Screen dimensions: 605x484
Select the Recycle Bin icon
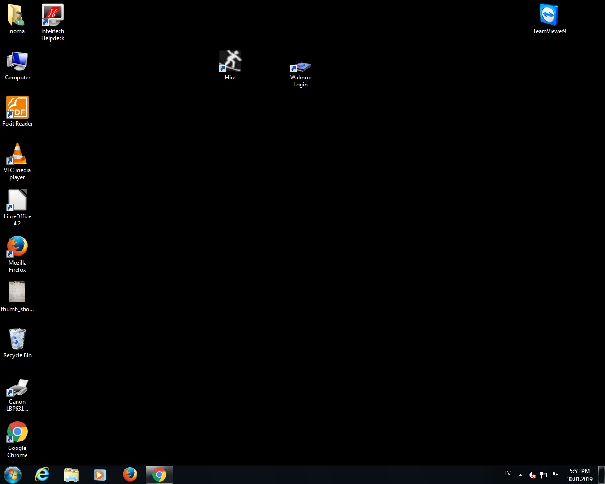coord(17,344)
